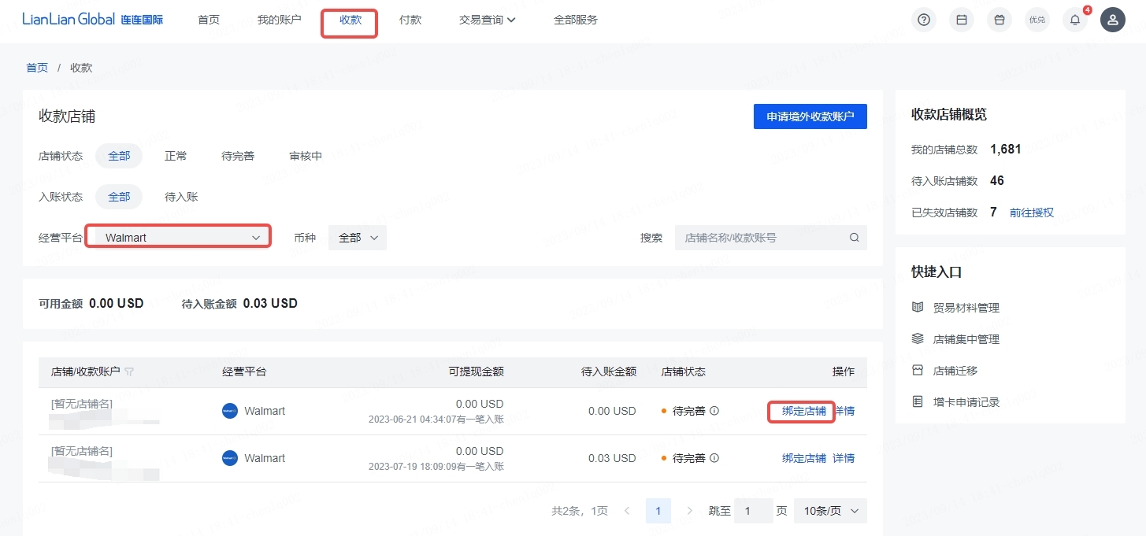
Task: Open the help question mark icon
Action: coord(924,20)
